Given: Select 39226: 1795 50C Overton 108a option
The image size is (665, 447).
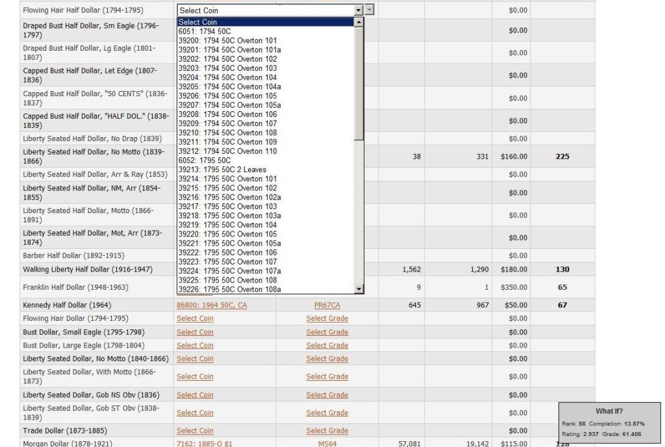Looking at the screenshot, I should click(229, 289).
